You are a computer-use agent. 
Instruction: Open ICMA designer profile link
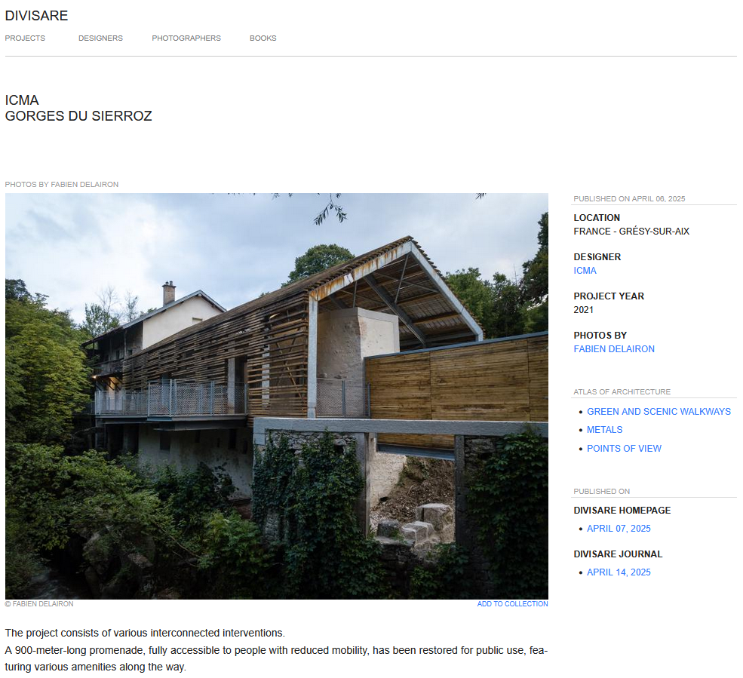pos(585,271)
